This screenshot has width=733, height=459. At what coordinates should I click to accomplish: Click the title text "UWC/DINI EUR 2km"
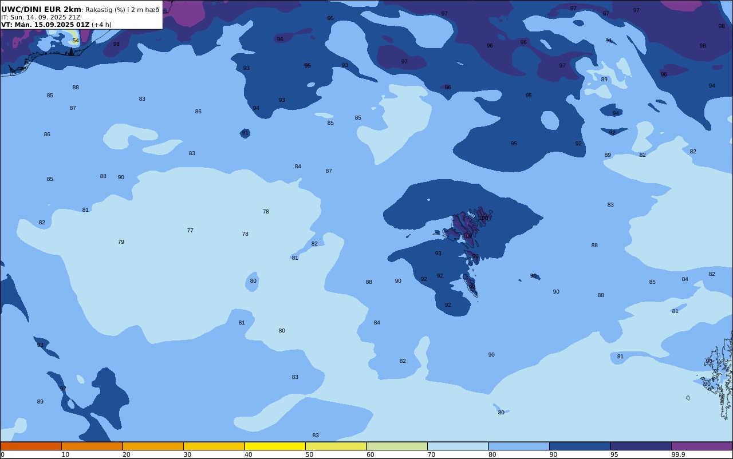(41, 9)
